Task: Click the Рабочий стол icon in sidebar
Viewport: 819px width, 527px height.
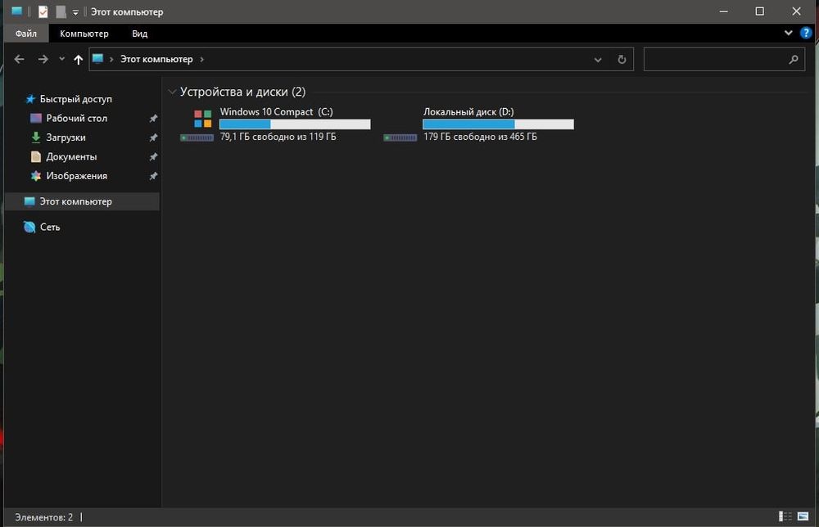Action: coord(35,119)
